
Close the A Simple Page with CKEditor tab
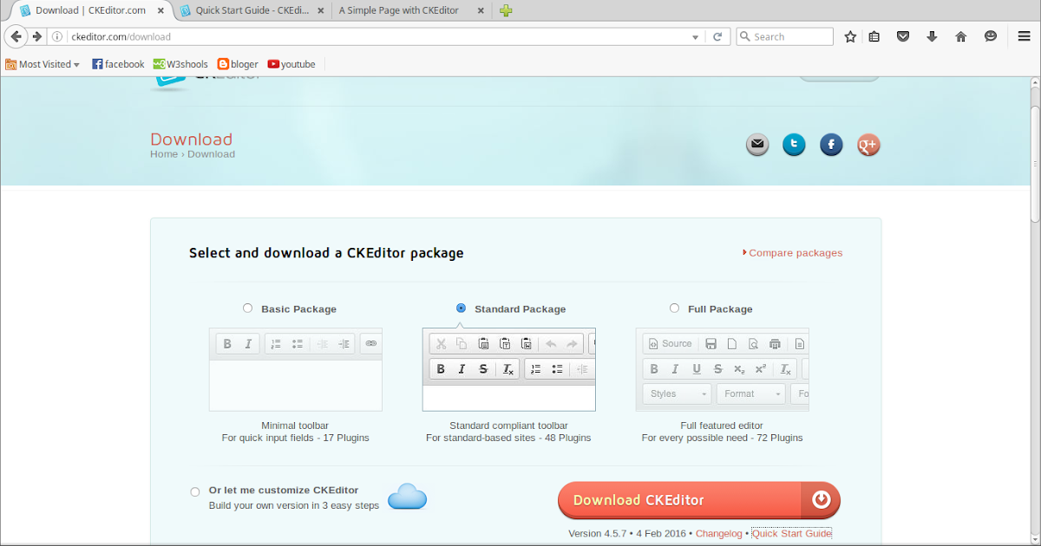(x=481, y=11)
